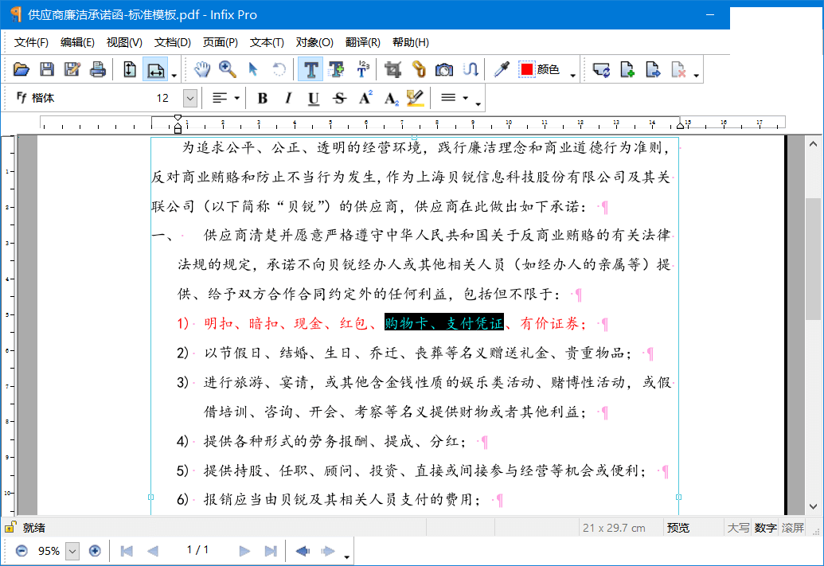Click the page number field 1 / 1

click(x=197, y=550)
